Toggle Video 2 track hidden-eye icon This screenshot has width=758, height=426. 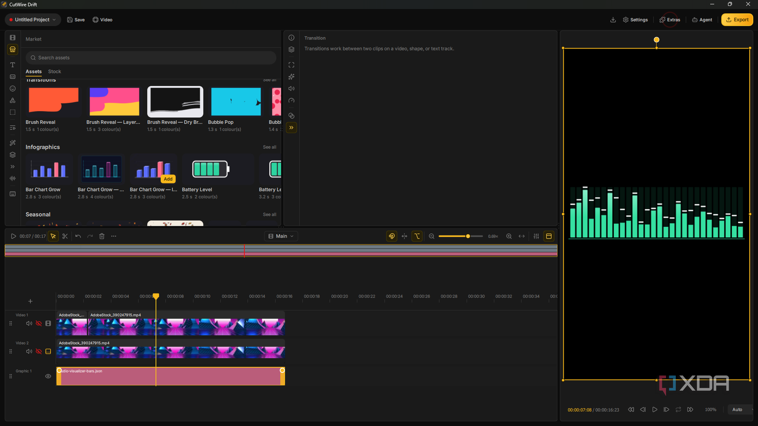tap(39, 351)
